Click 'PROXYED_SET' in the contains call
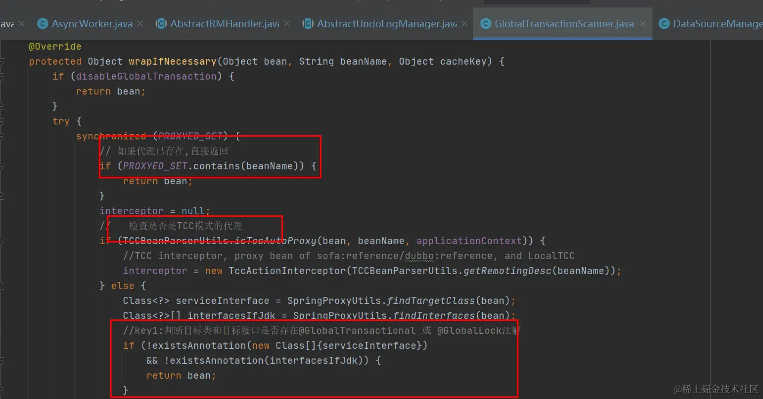This screenshot has width=763, height=399. tap(155, 166)
